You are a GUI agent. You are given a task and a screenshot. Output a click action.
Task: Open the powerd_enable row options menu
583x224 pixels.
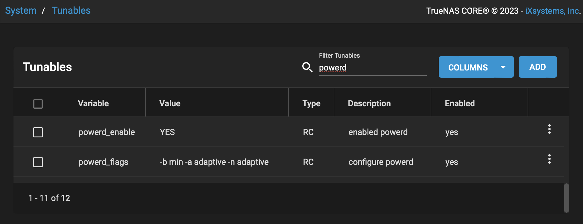pos(549,129)
